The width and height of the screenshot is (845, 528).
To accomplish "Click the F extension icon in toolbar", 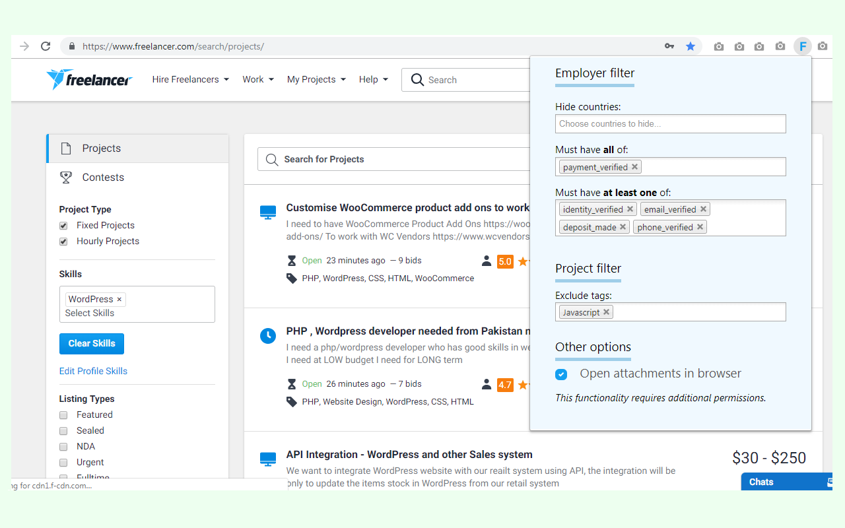I will [803, 46].
